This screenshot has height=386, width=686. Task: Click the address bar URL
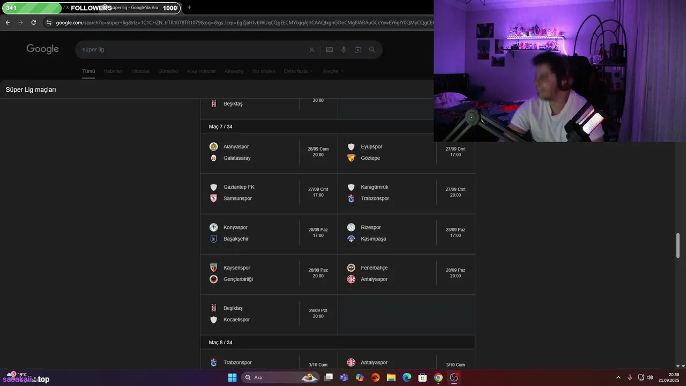244,23
